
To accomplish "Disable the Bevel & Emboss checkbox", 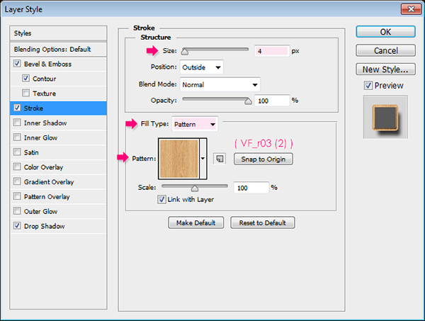I will pyautogui.click(x=17, y=64).
